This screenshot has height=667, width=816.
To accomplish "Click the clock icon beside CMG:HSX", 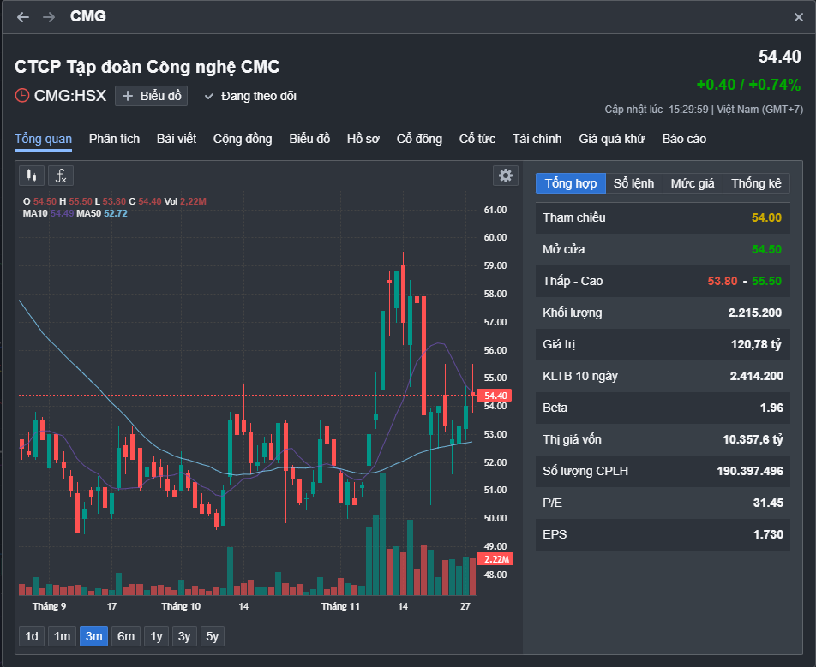I will point(22,96).
